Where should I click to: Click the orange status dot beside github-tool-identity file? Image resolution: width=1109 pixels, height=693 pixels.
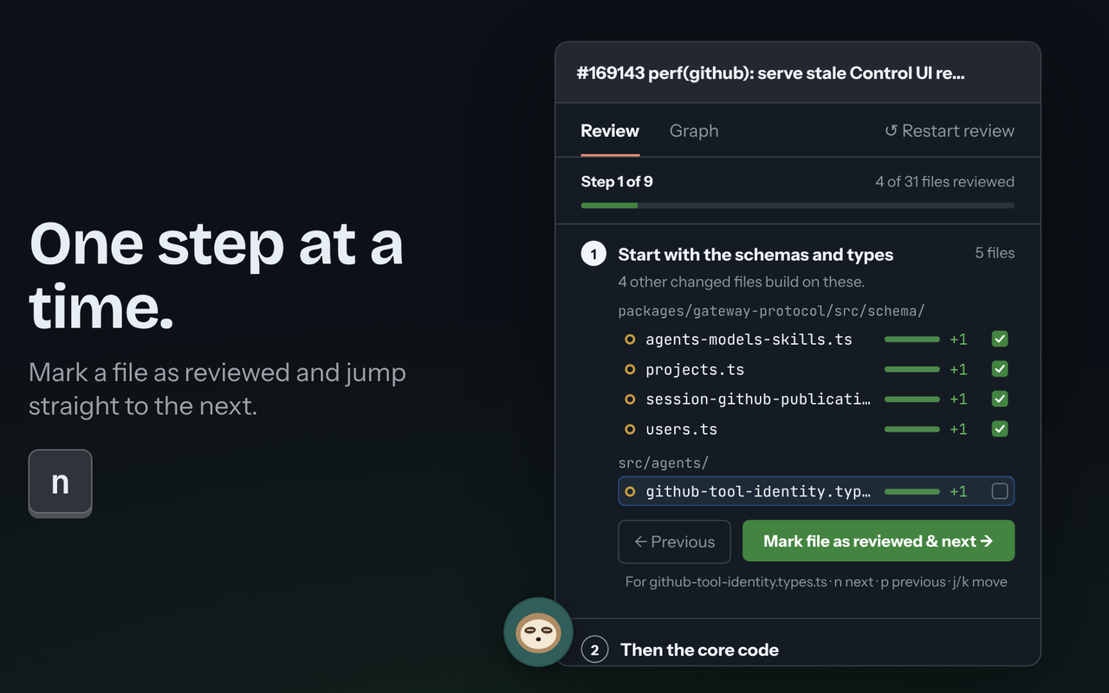click(630, 492)
